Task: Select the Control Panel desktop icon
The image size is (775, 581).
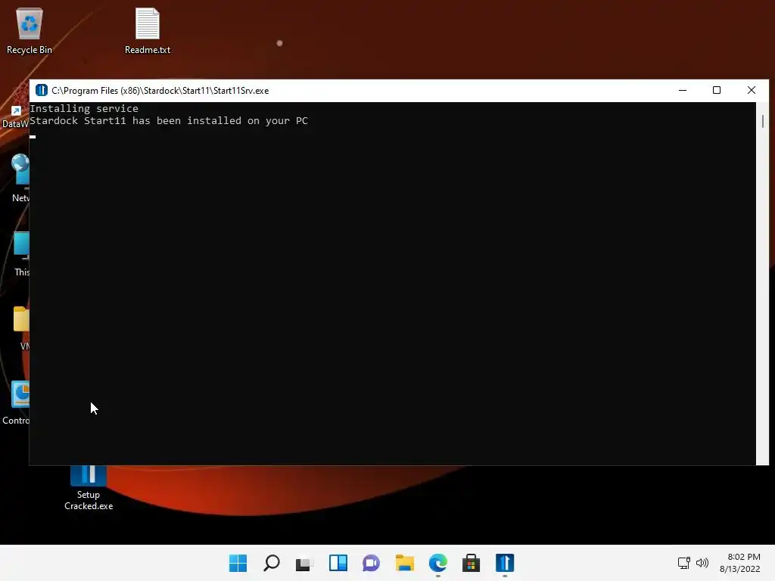Action: coord(16,402)
